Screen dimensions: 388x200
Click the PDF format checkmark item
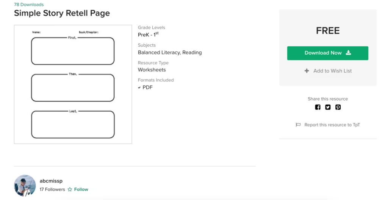145,87
